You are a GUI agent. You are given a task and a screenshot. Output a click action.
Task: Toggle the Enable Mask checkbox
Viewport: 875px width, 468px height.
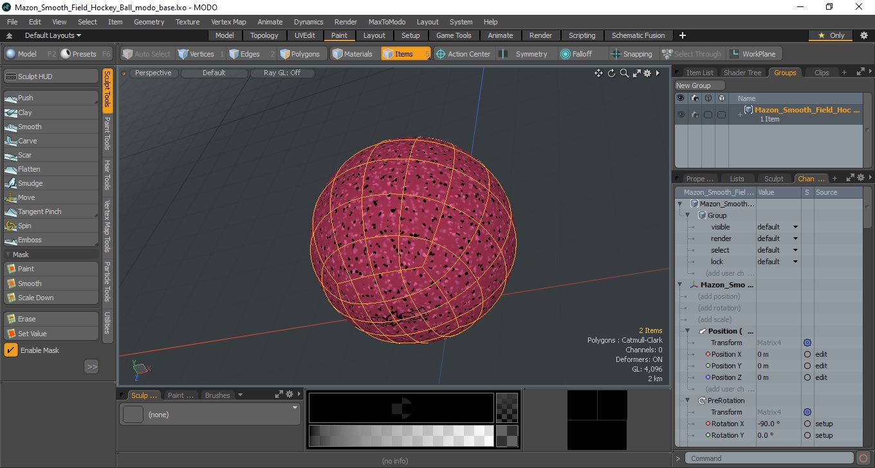tap(11, 350)
